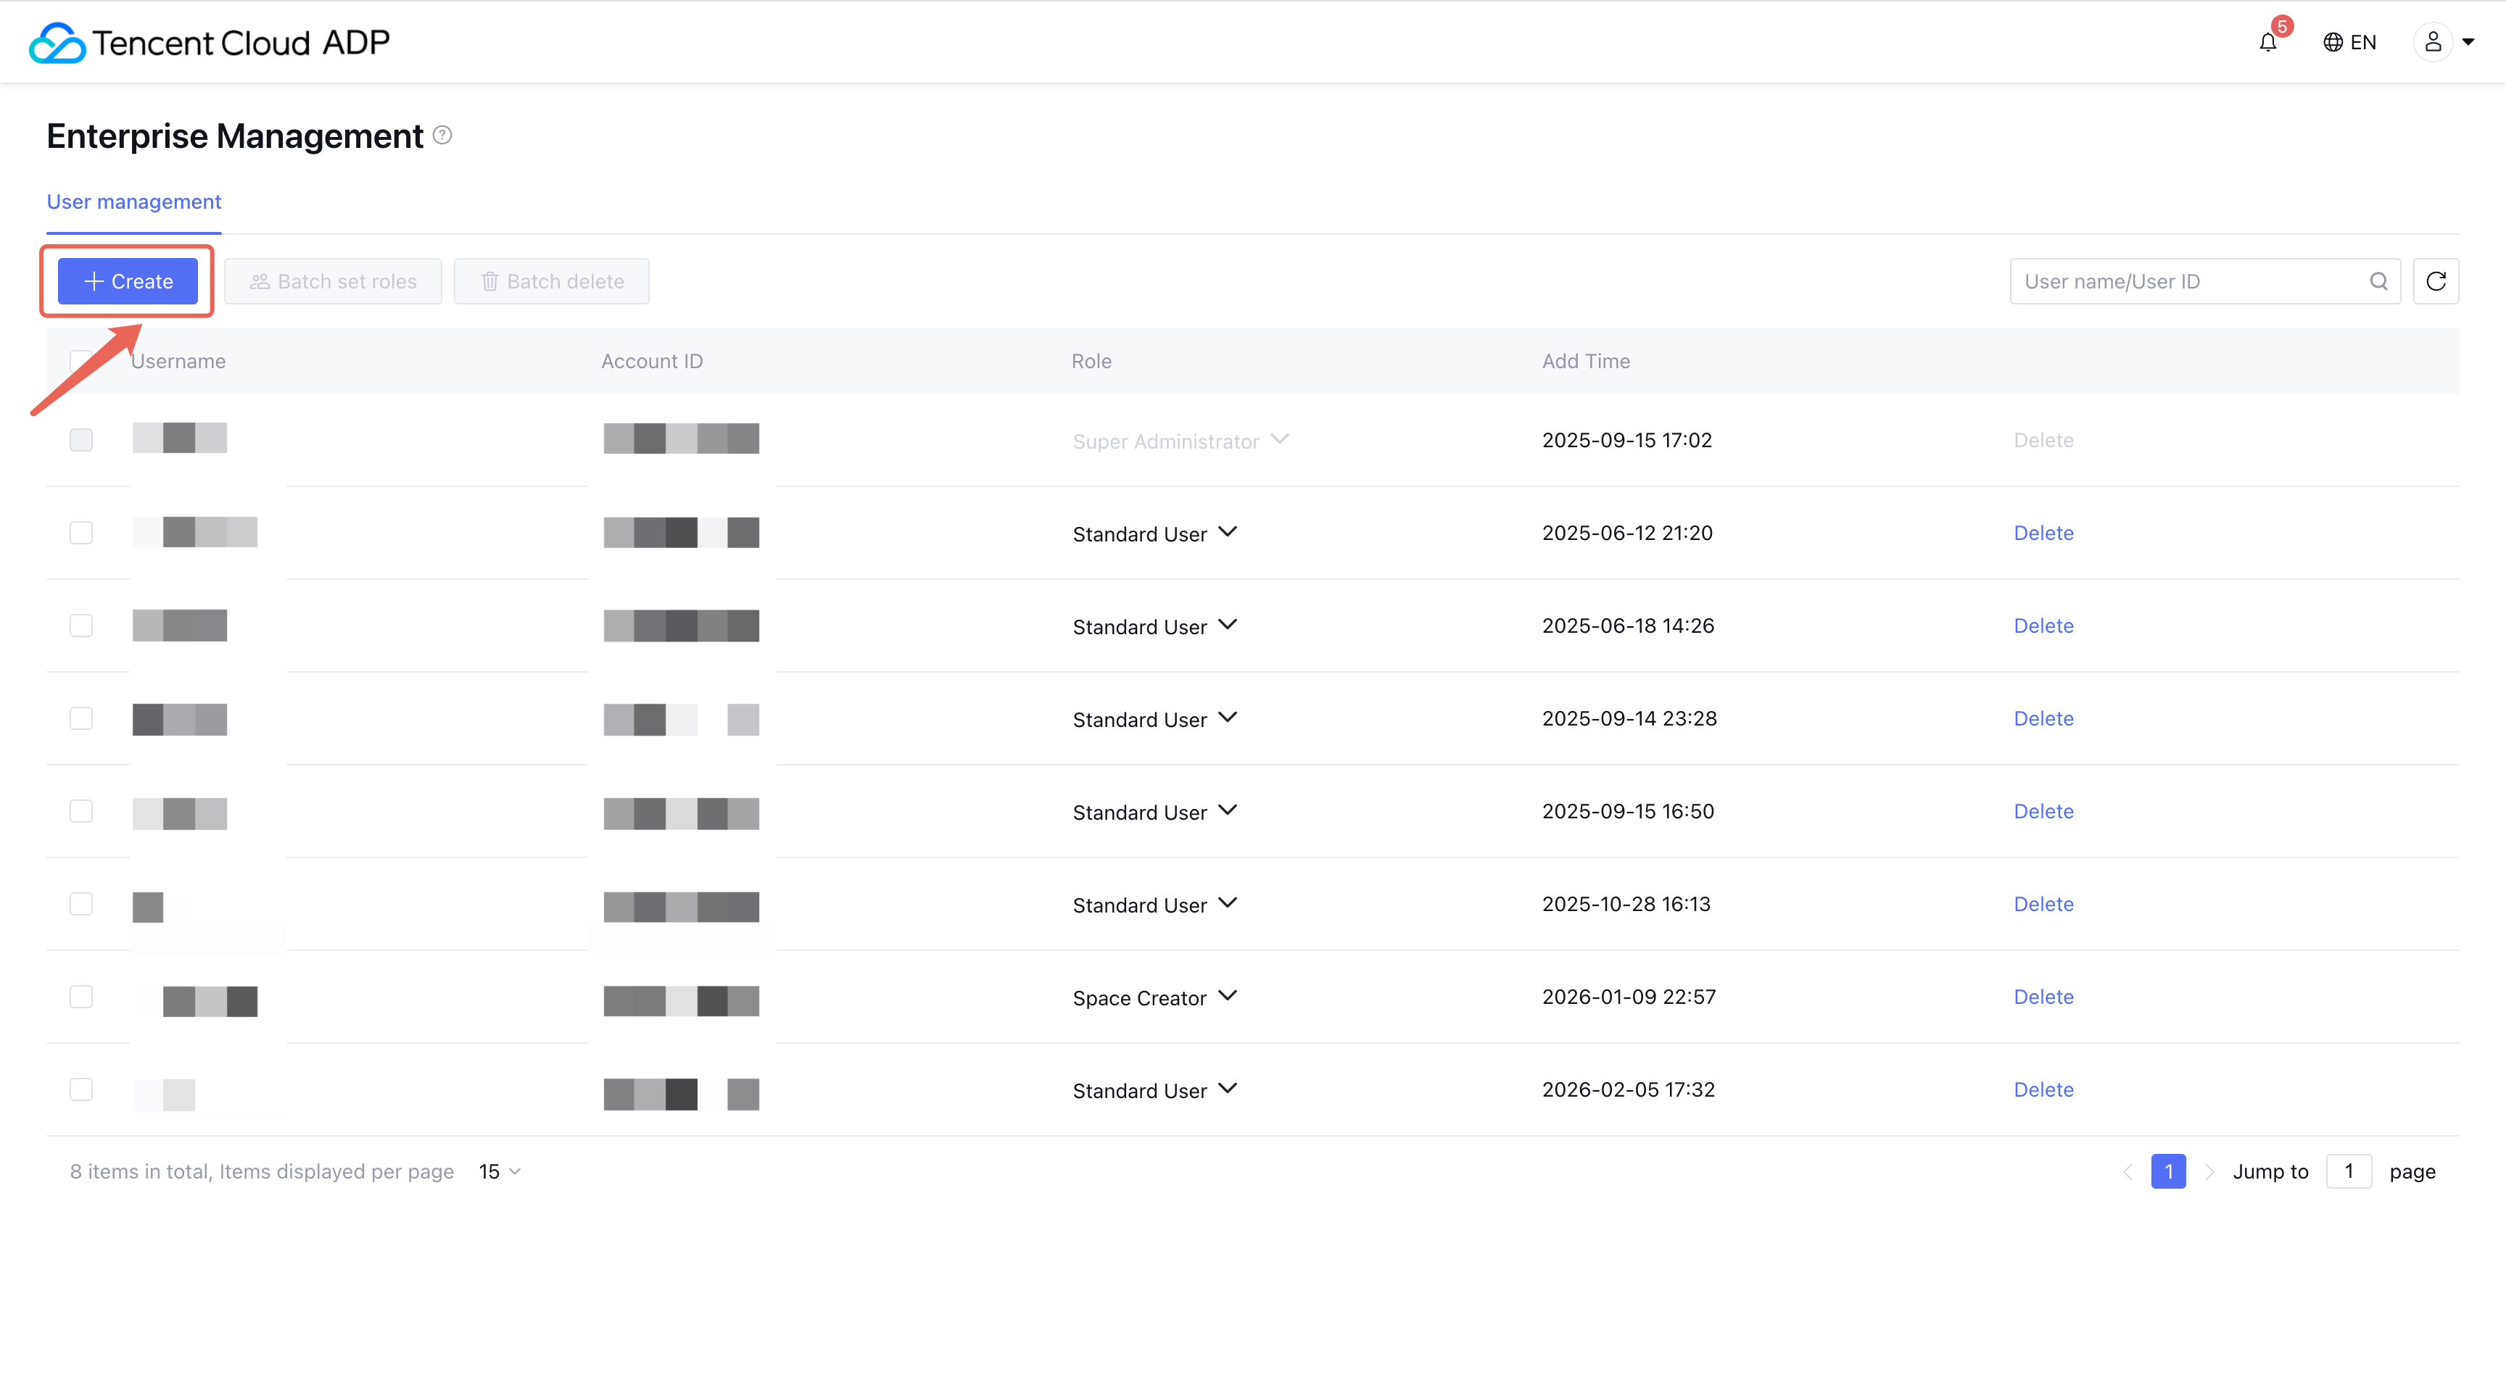The image size is (2506, 1396).
Task: Check the row added 2025-06-12 21:20
Action: [82, 533]
